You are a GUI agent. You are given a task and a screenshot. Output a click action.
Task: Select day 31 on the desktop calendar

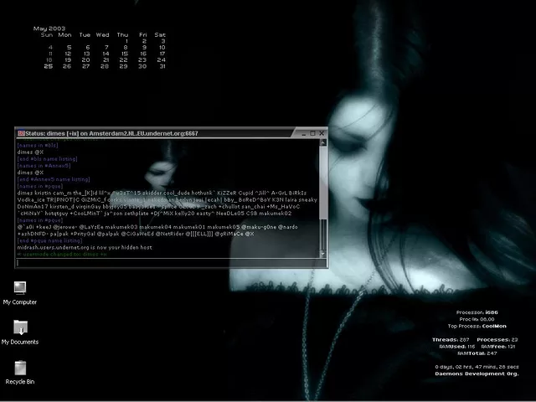point(162,66)
